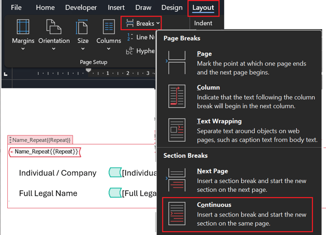This screenshot has height=235, width=326.
Task: Open the page Size options
Action: (83, 35)
